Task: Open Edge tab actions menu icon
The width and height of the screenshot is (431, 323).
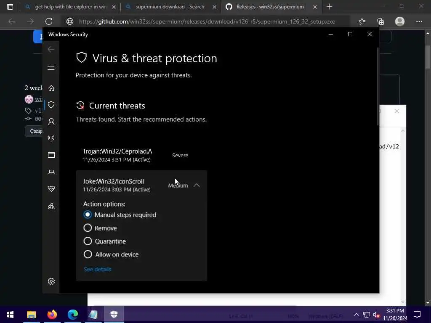Action: [10, 7]
